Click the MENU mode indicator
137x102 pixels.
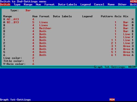[x=133, y=1]
